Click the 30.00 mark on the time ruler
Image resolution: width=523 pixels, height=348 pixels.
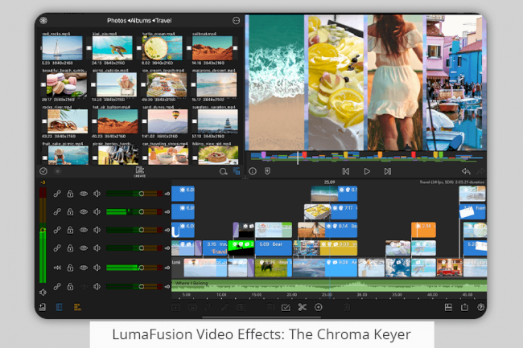click(x=362, y=295)
